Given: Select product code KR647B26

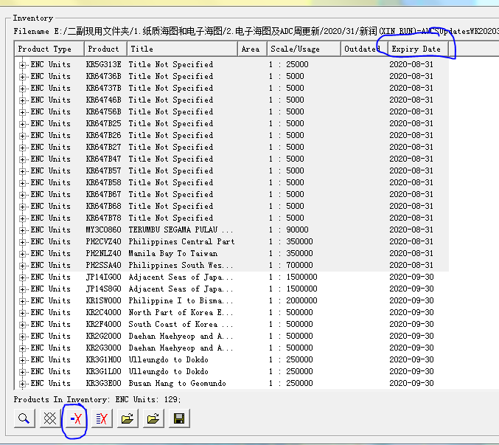Looking at the screenshot, I should pyautogui.click(x=103, y=135).
